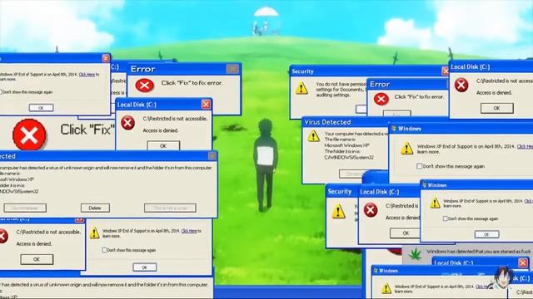Click OK in Local Disk dialog overlapping giant Click Fix
The height and width of the screenshot is (299, 533).
pyautogui.click(x=163, y=146)
